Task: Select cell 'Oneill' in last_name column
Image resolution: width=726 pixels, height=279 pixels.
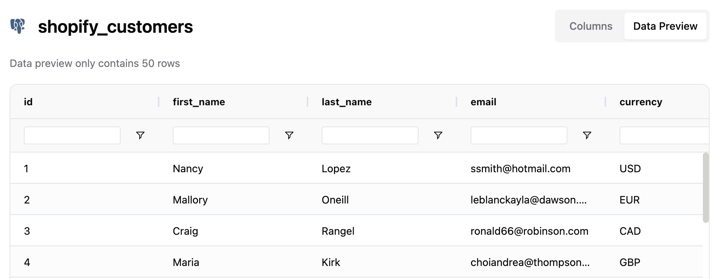Action: [335, 200]
